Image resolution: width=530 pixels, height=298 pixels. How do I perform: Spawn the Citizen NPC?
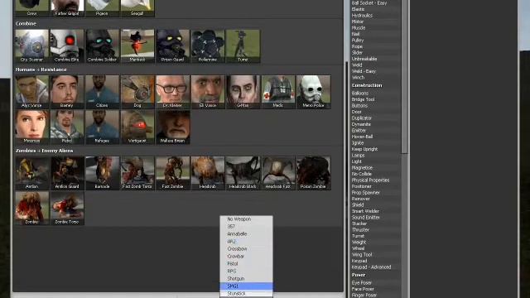[x=102, y=92]
